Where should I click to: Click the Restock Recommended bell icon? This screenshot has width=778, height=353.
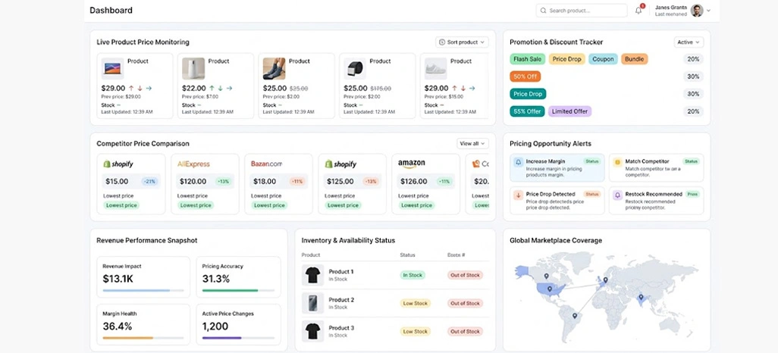(x=618, y=195)
